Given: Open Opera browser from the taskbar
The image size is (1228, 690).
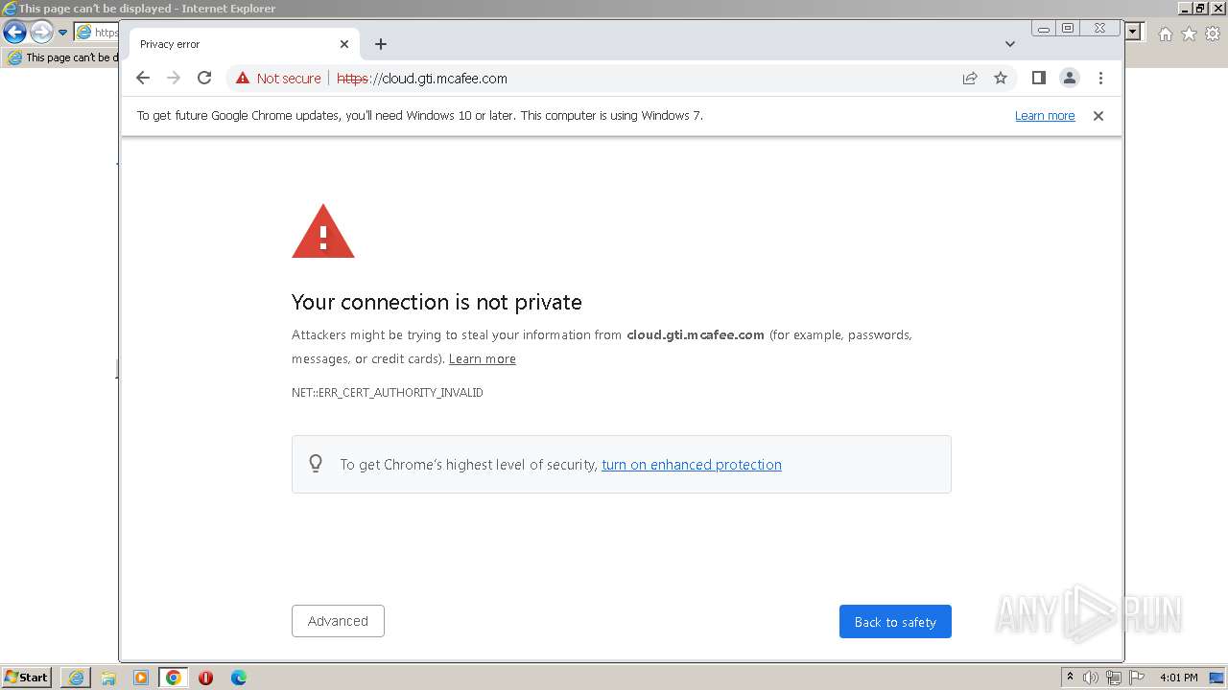Looking at the screenshot, I should [205, 678].
